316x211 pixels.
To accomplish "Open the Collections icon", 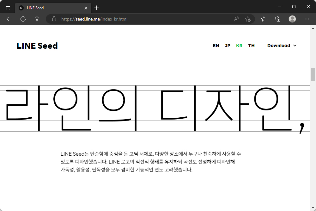I will [x=278, y=19].
